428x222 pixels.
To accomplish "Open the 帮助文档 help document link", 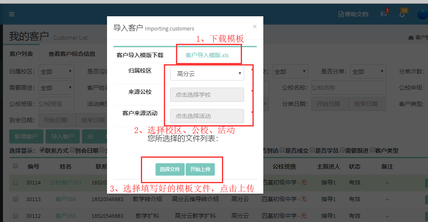I will pyautogui.click(x=353, y=14).
